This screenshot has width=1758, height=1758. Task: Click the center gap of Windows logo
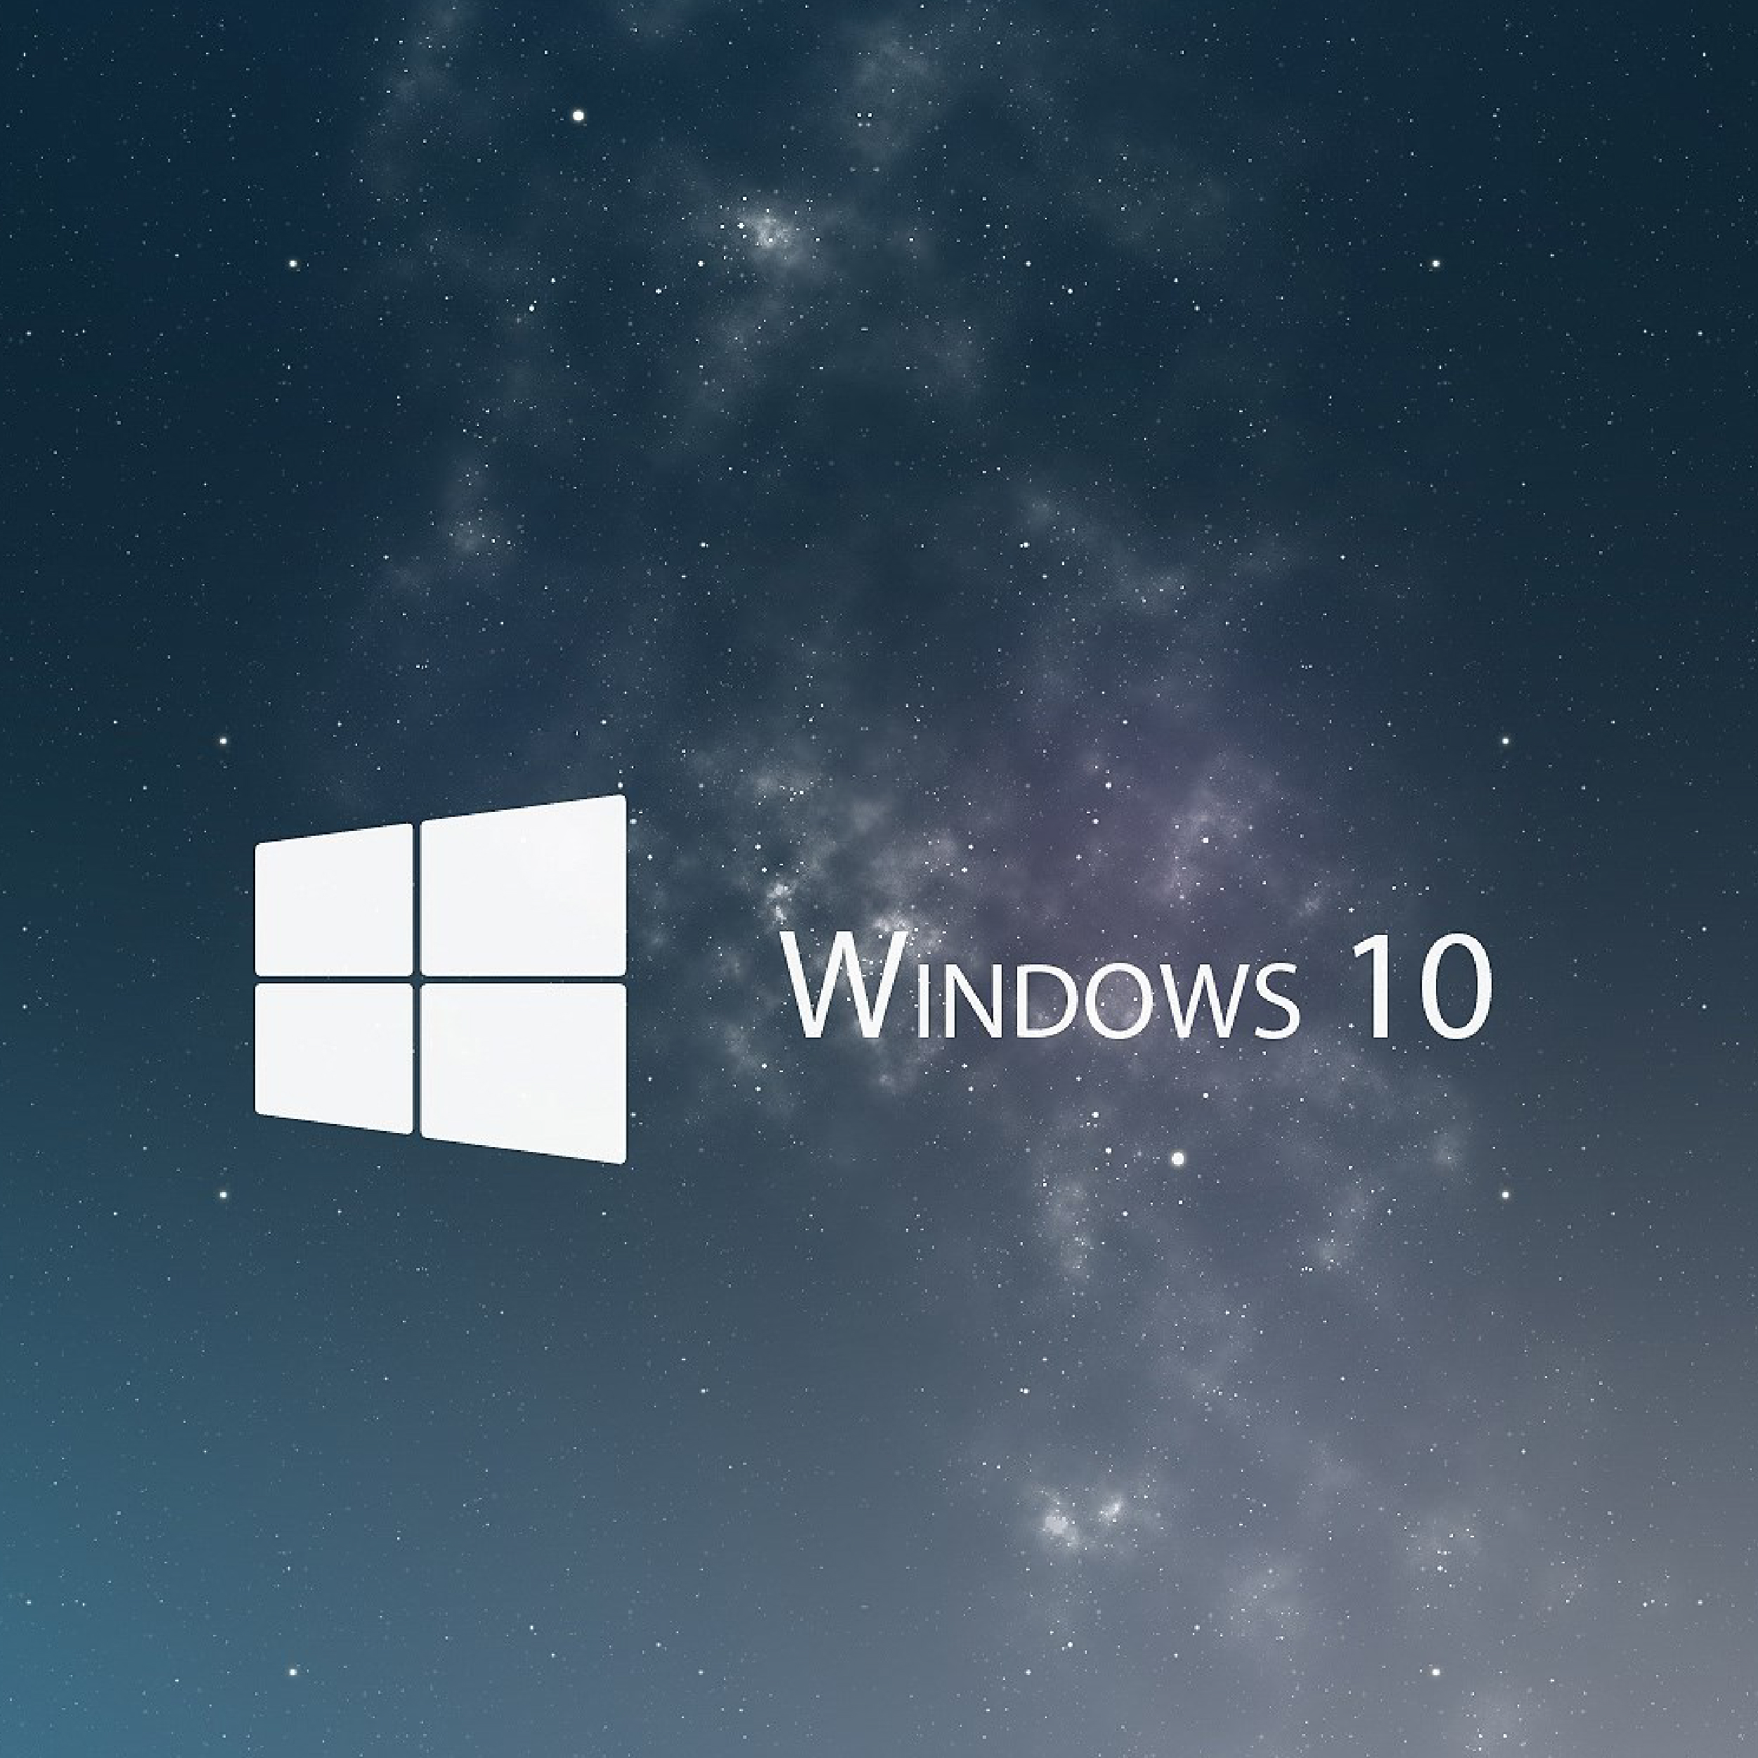[417, 979]
